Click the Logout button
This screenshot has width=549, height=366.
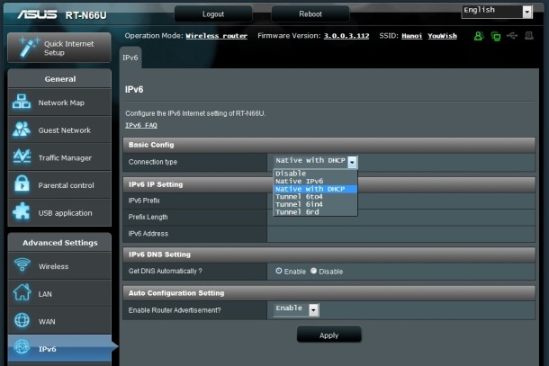coord(213,14)
